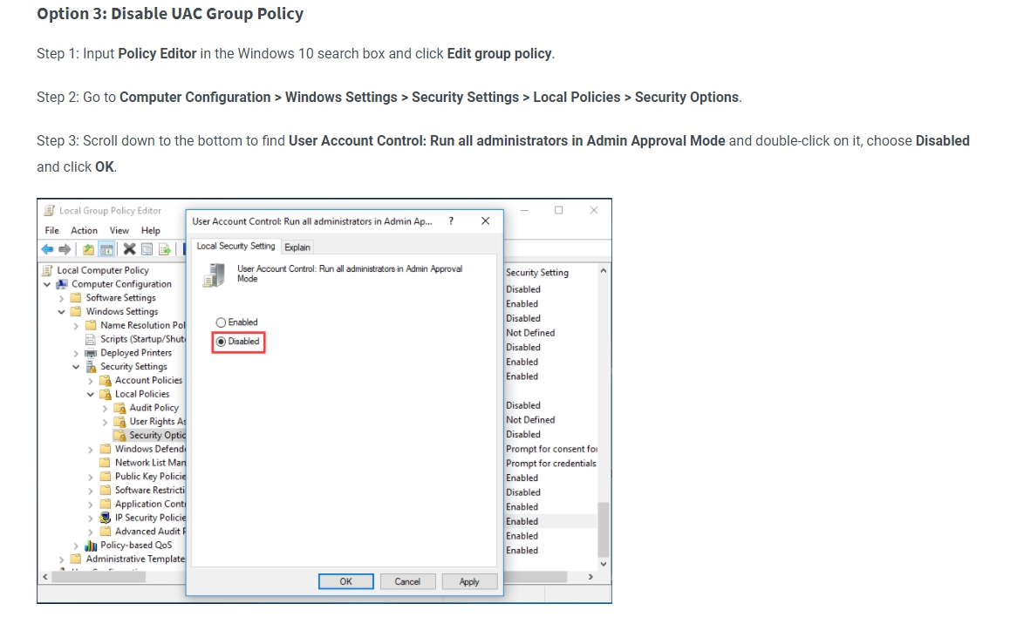Expand the User Rights Assignment node
The image size is (1010, 624).
pyautogui.click(x=105, y=423)
